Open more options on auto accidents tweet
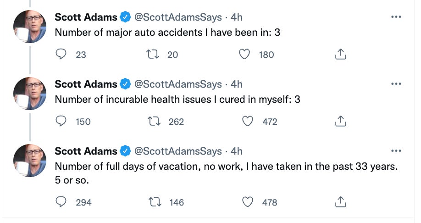 tap(396, 17)
